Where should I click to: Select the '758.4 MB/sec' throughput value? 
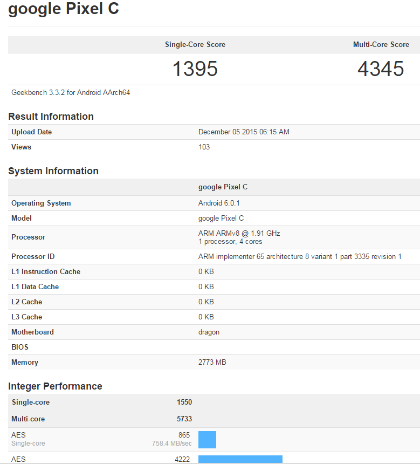(x=172, y=443)
